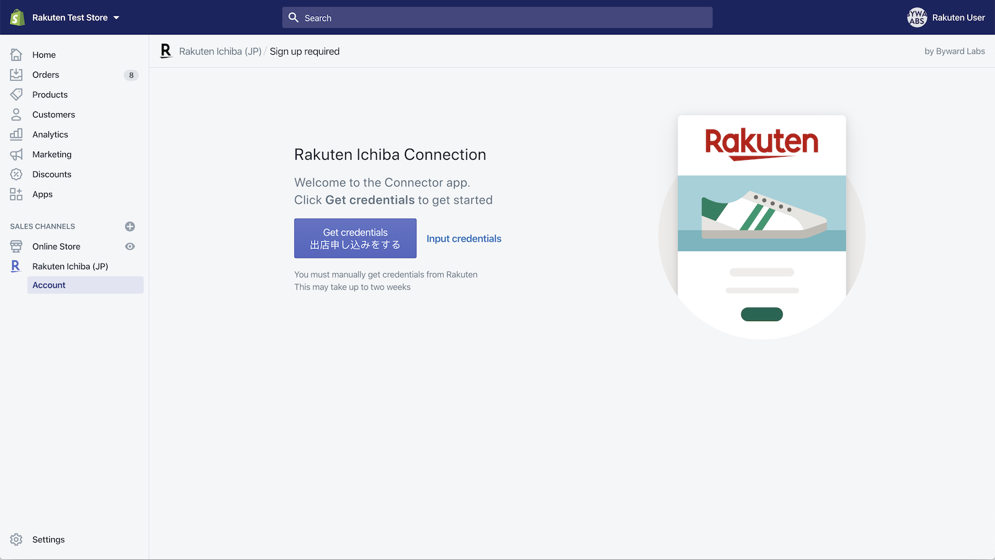This screenshot has height=560, width=995.
Task: Open Apps section
Action: [x=42, y=194]
